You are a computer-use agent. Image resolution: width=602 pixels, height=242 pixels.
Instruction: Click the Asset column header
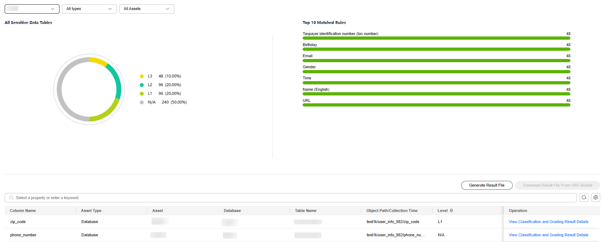click(x=157, y=211)
